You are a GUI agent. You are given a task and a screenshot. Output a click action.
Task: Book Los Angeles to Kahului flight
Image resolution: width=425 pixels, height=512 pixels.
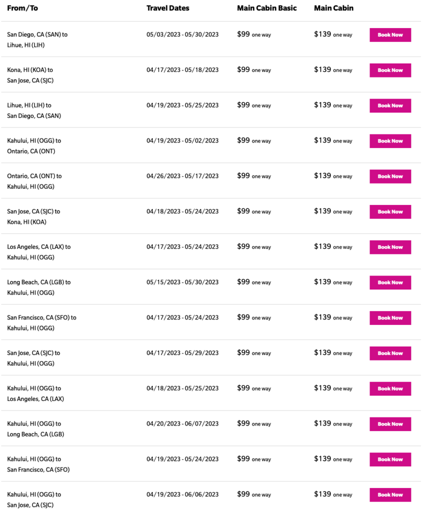[x=390, y=247]
